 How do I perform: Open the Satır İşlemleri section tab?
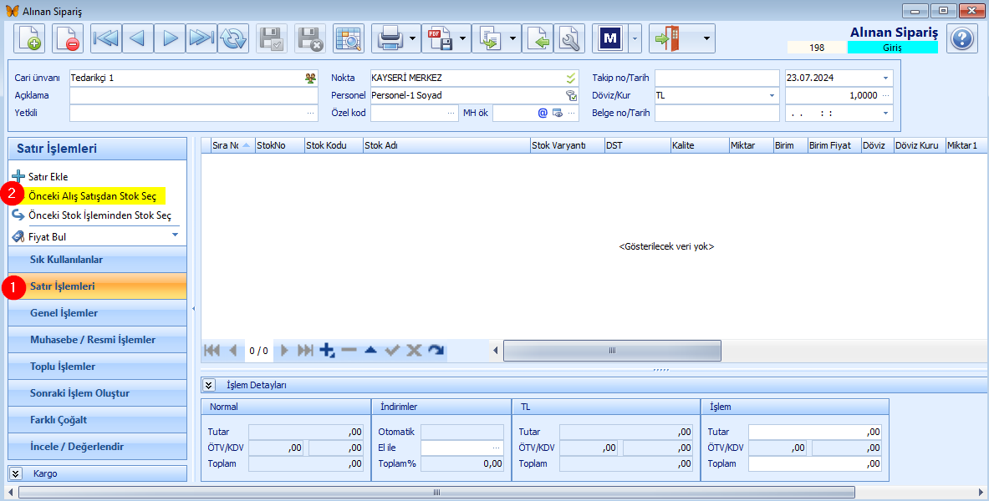pyautogui.click(x=97, y=286)
